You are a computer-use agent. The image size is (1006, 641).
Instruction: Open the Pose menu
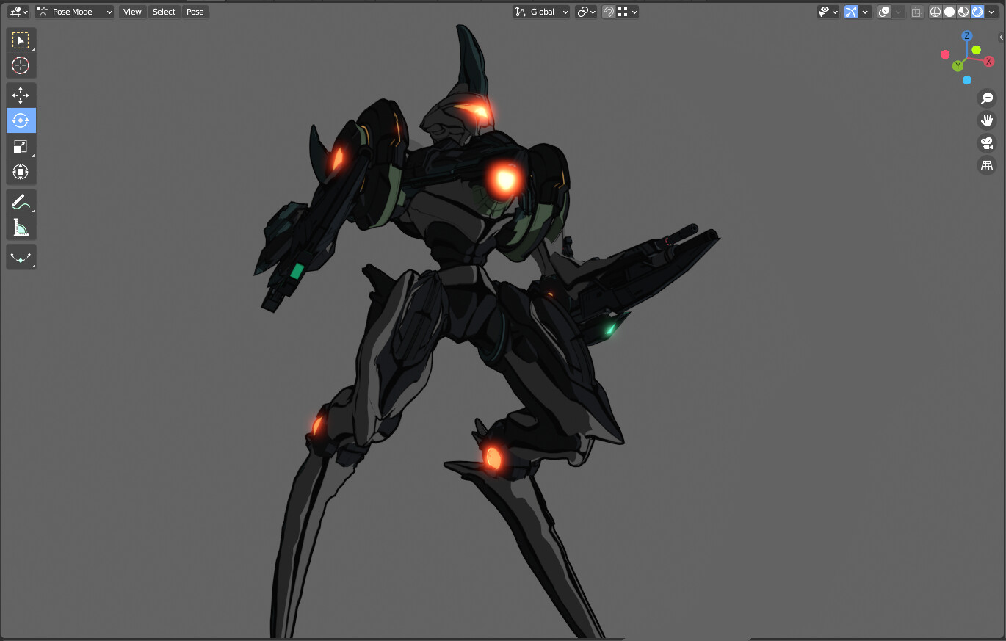click(195, 12)
